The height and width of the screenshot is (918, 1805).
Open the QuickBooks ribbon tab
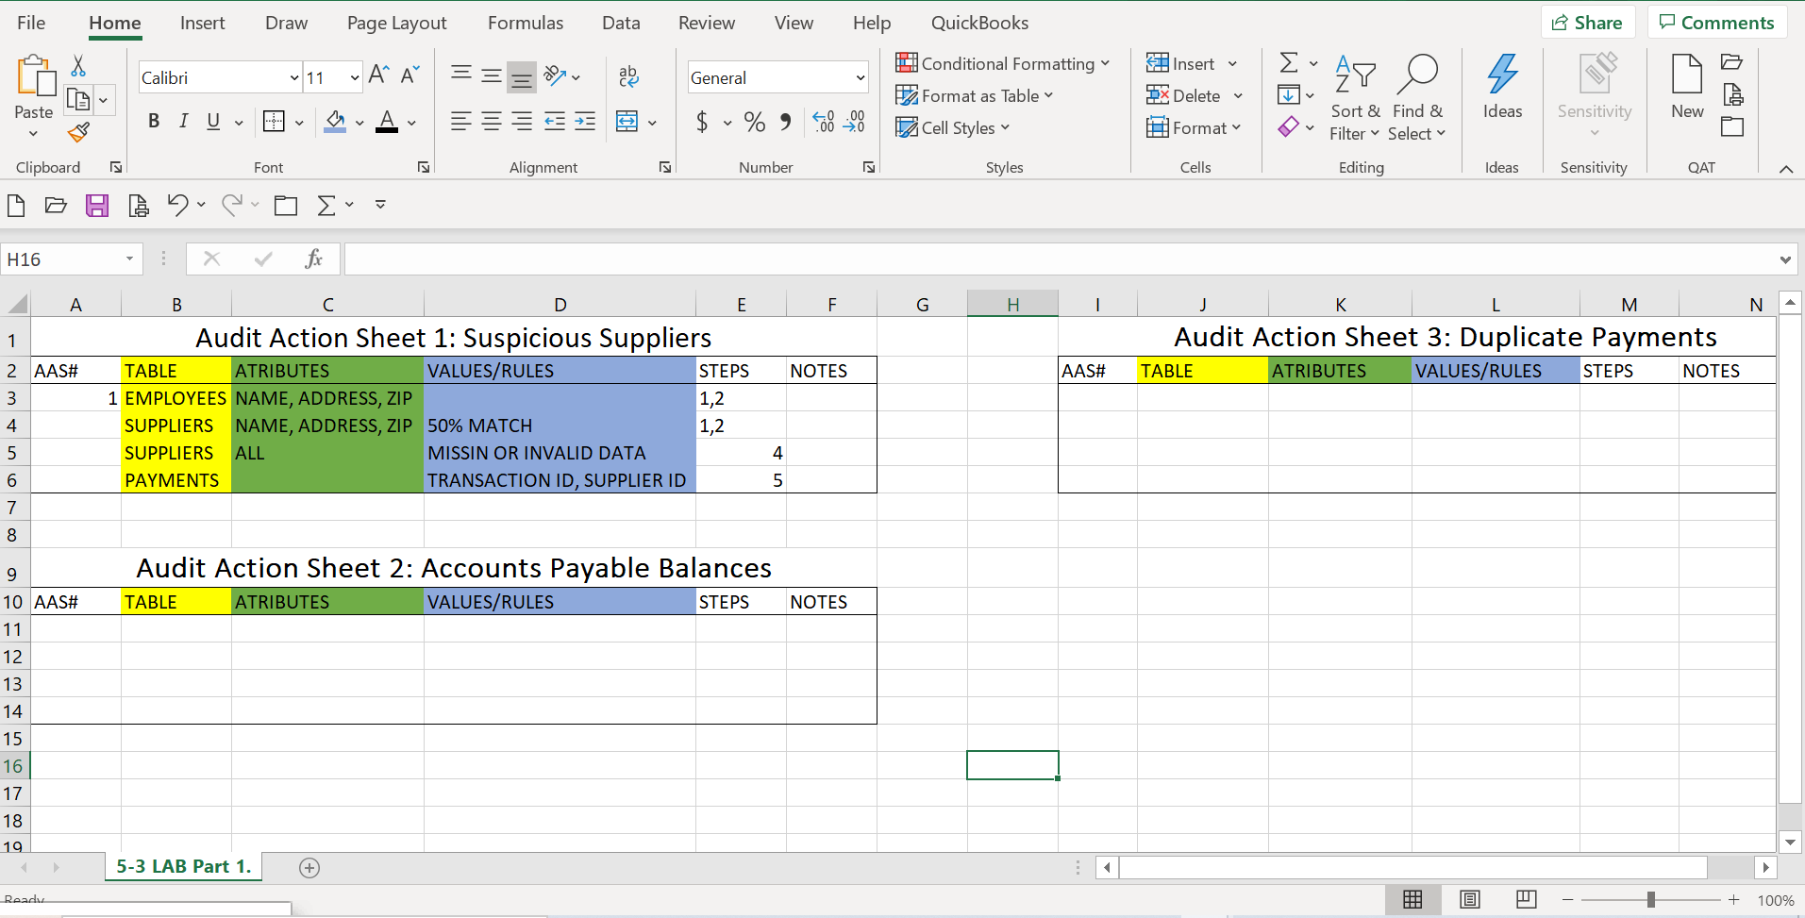[x=979, y=23]
